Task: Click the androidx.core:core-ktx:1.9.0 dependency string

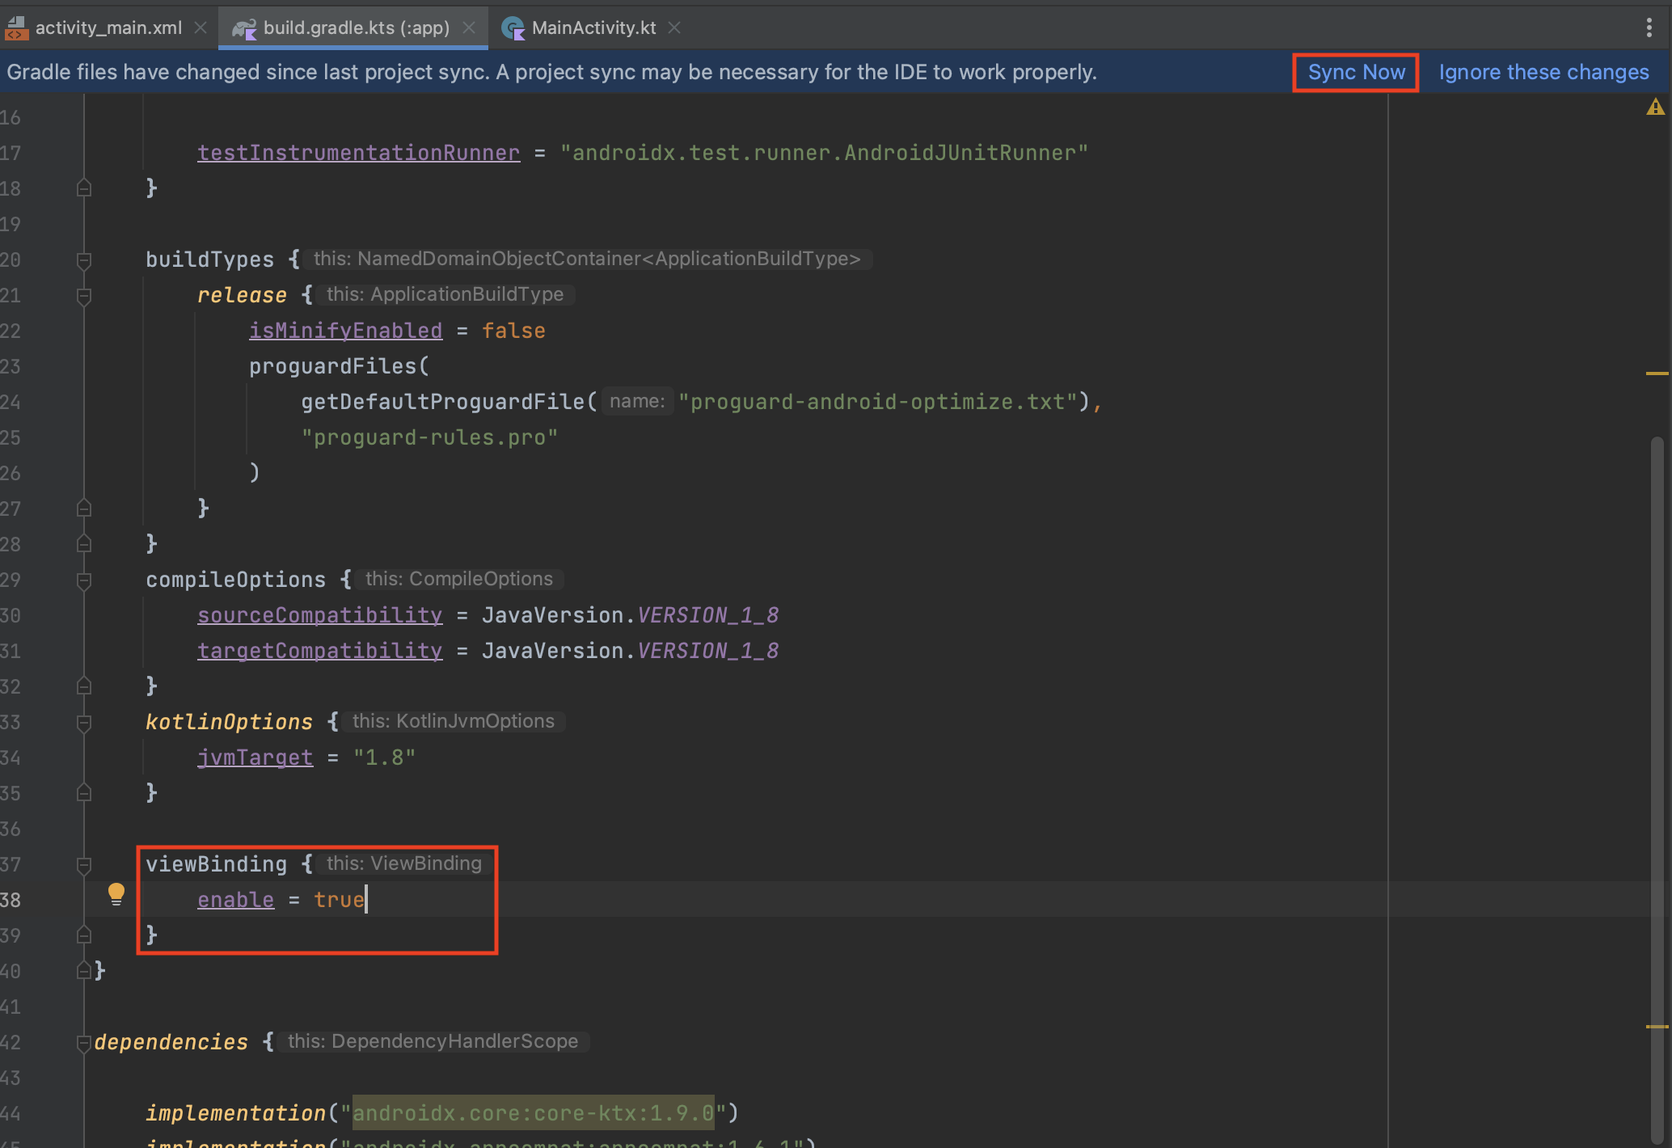Action: pyautogui.click(x=533, y=1113)
